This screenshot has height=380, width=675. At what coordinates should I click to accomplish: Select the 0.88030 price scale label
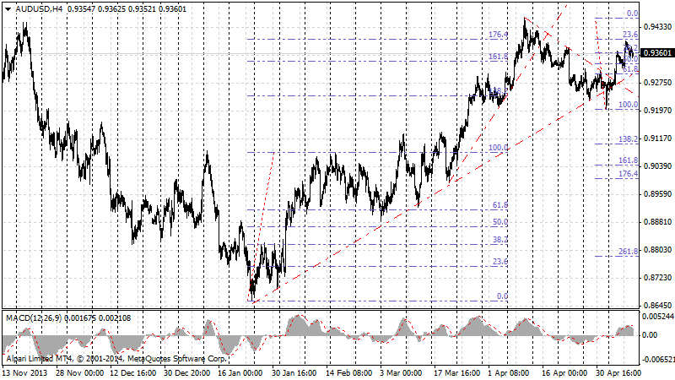[656, 250]
